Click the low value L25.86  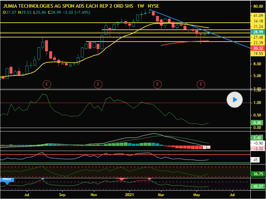[x=40, y=12]
